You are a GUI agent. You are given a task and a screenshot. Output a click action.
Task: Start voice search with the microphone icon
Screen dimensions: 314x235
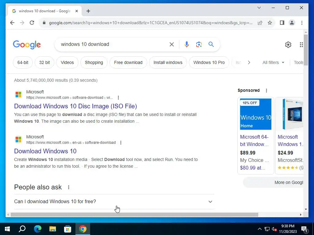(x=187, y=44)
